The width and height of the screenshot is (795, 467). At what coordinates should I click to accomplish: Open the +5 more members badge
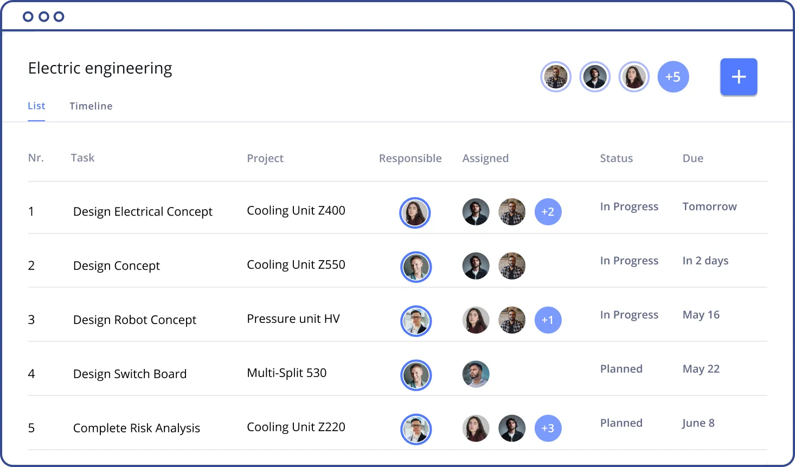pos(673,77)
